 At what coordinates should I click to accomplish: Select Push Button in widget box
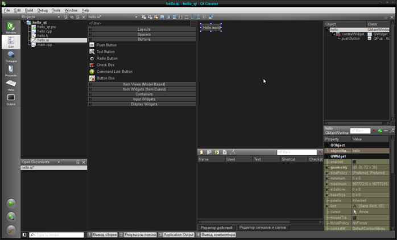click(x=106, y=45)
